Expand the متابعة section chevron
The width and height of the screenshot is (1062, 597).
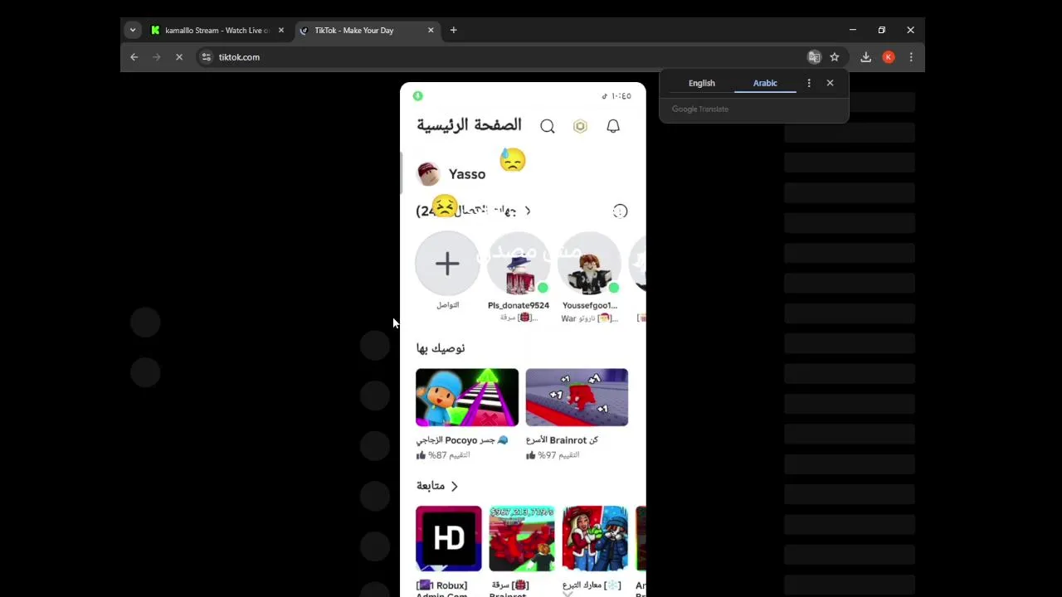point(454,486)
